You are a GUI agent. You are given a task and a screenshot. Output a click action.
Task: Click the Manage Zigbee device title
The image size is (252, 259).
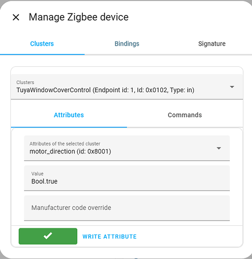tap(79, 17)
